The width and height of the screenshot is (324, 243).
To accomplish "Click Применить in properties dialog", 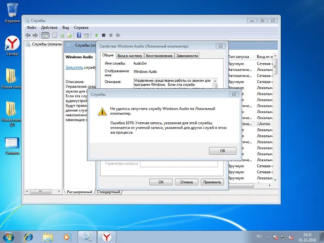I will click(x=212, y=182).
